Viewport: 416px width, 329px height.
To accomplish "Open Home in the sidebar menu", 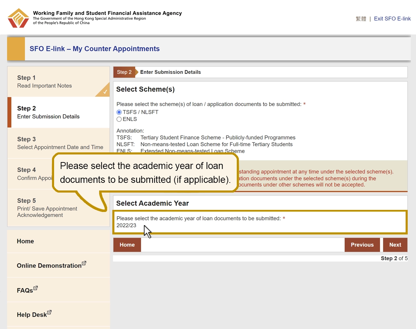I will (x=59, y=241).
